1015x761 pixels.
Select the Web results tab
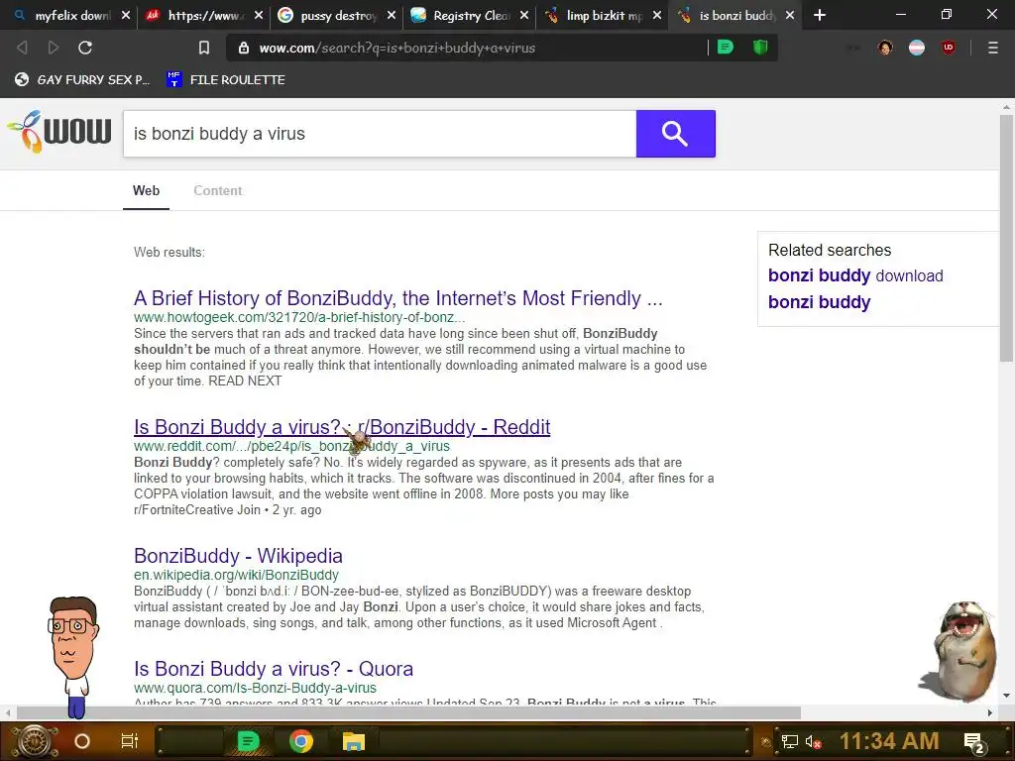click(147, 191)
